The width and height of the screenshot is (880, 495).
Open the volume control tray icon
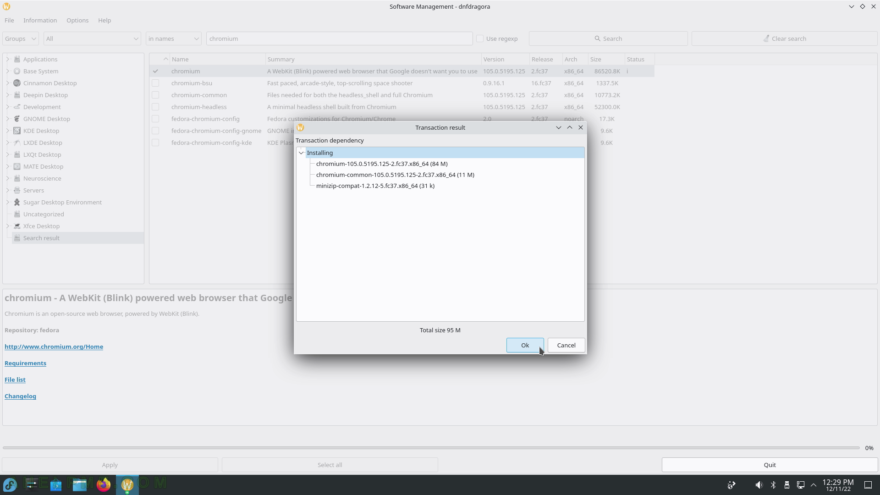click(x=759, y=485)
